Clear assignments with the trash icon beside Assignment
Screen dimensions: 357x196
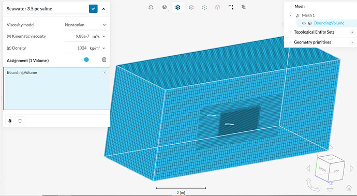(x=104, y=59)
